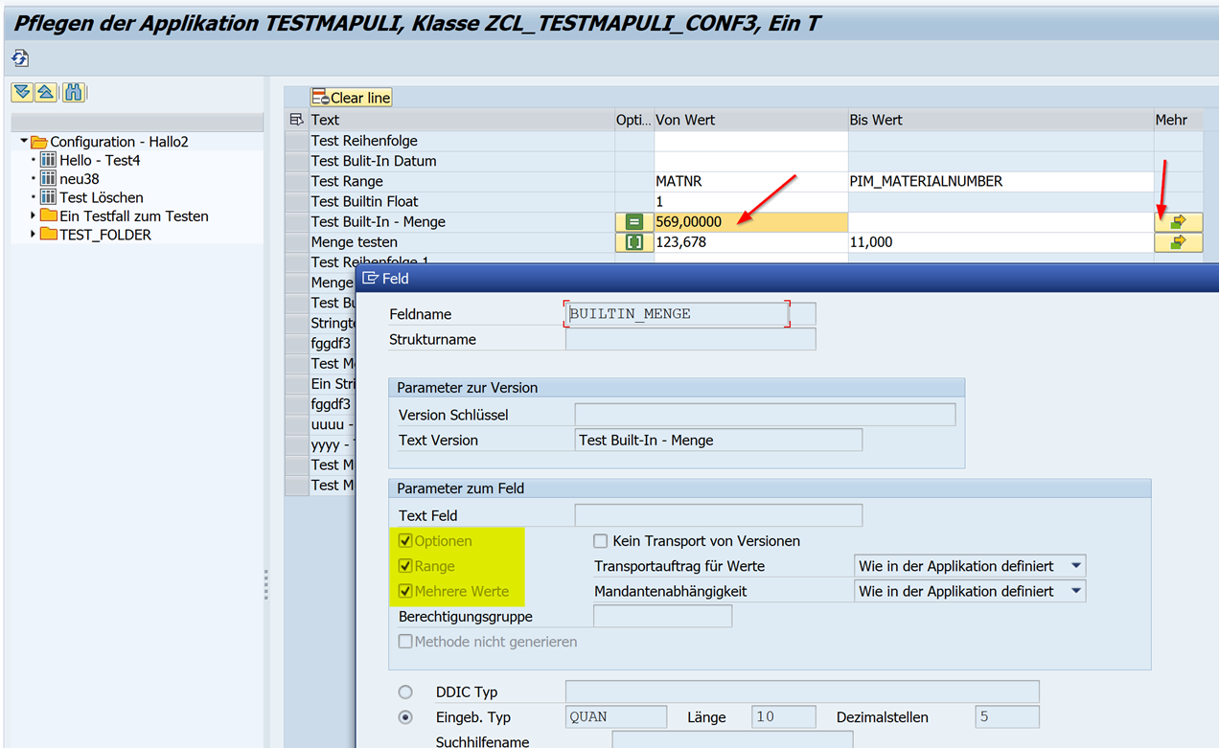Select the DDIC Typ radio button

(x=405, y=691)
